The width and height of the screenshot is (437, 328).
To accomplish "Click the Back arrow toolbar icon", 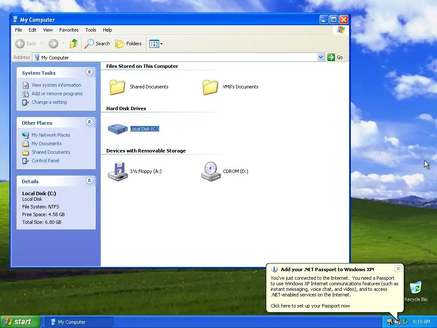I will 20,44.
